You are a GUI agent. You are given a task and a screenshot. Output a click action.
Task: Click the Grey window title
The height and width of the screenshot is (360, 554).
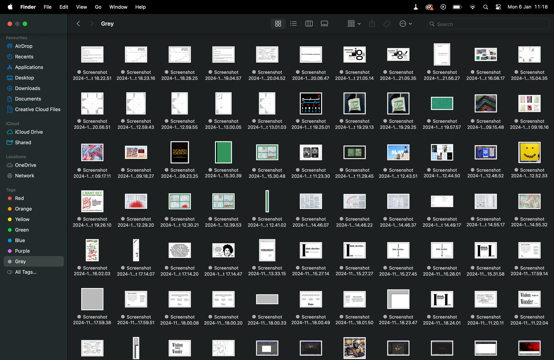pos(107,24)
